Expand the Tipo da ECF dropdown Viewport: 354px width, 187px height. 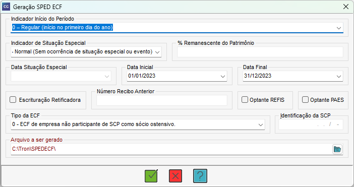pyautogui.click(x=261, y=124)
